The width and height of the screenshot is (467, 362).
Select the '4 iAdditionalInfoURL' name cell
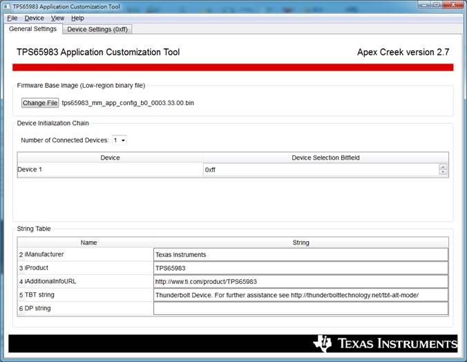click(x=85, y=281)
